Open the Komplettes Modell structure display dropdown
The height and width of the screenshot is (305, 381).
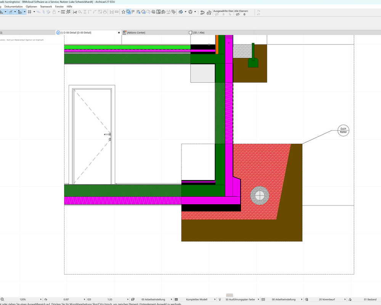tap(196, 300)
